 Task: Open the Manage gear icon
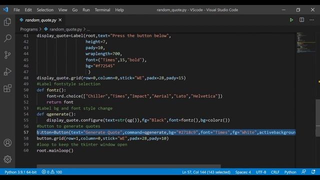[x=7, y=159]
